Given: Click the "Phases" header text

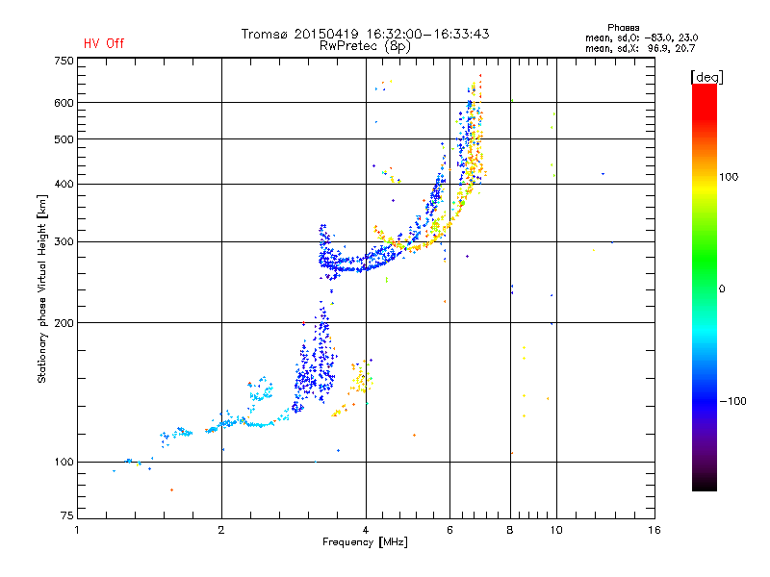Looking at the screenshot, I should pyautogui.click(x=623, y=28).
